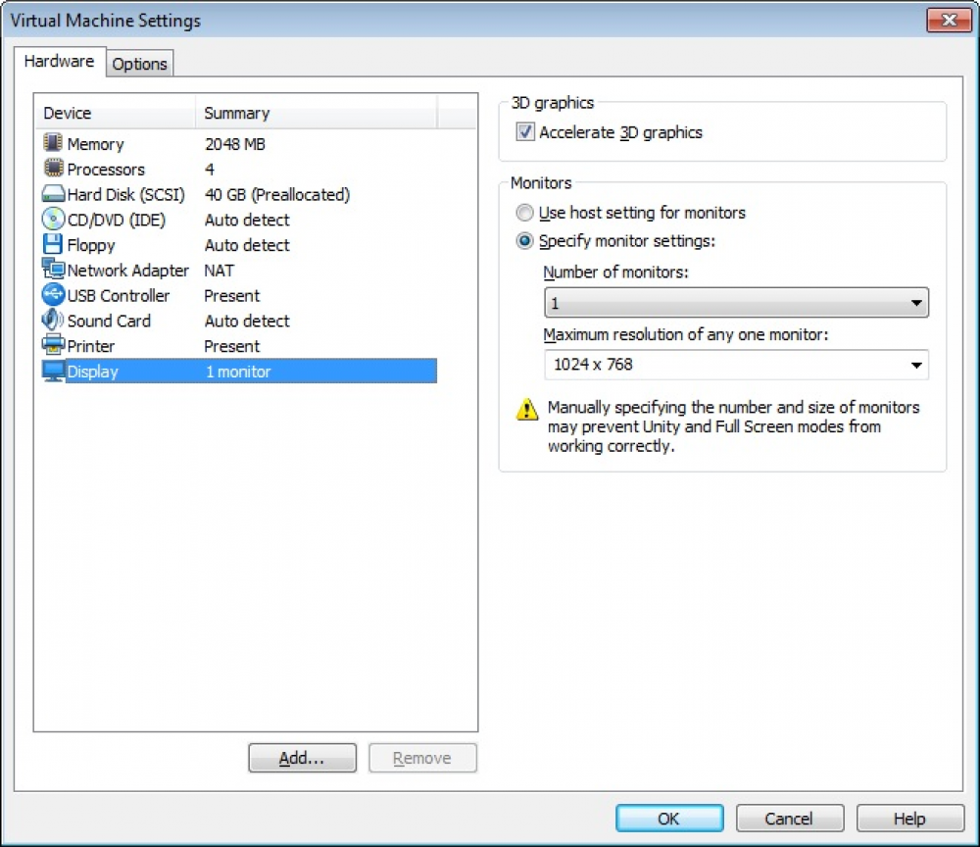Click the CD/DVD (IDE) disc icon
This screenshot has width=980, height=847.
click(x=53, y=220)
